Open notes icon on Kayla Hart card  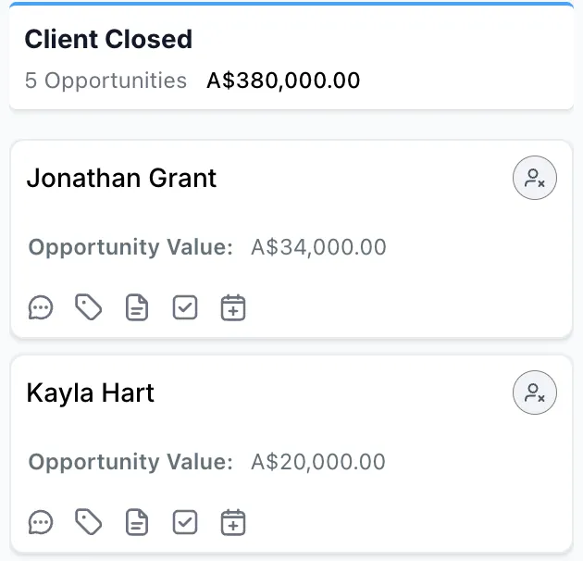point(137,522)
